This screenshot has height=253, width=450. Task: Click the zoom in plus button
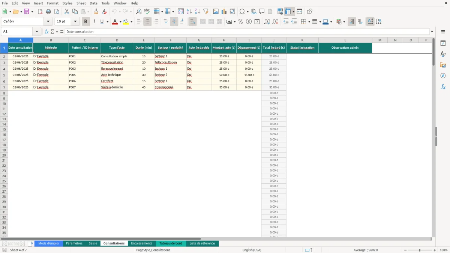435,250
